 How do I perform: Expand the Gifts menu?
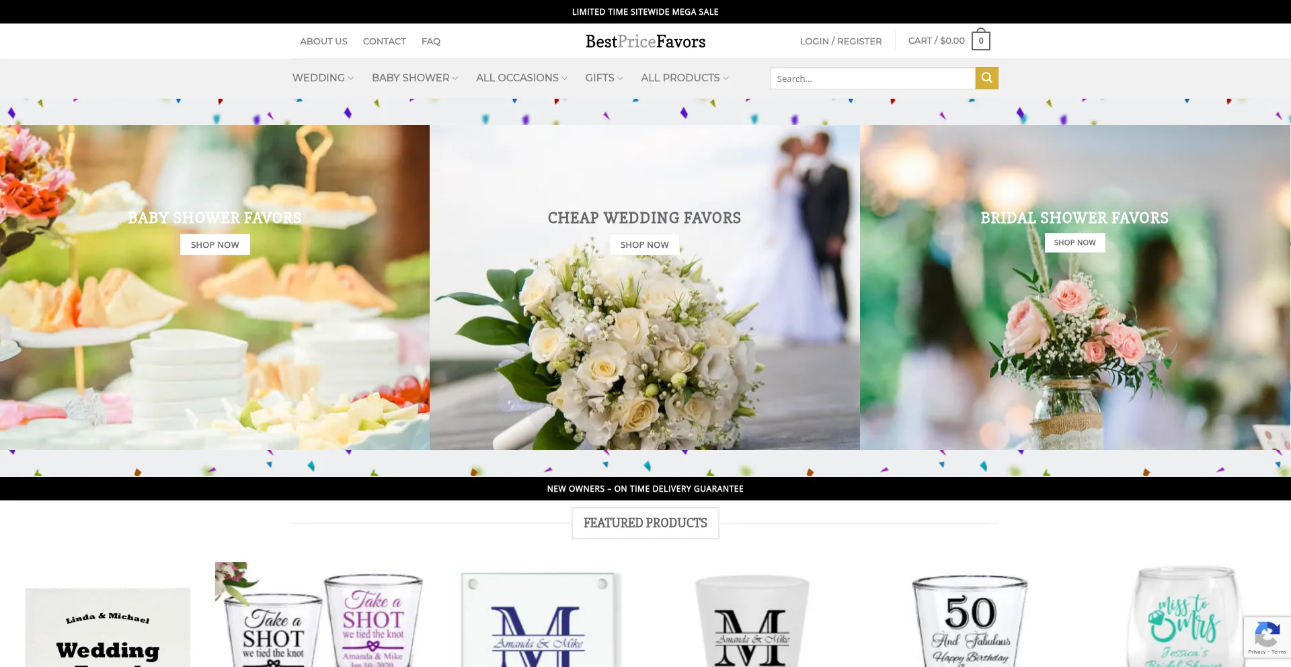603,78
